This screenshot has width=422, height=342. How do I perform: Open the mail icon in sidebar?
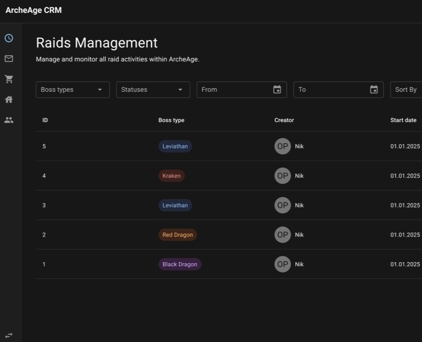point(9,59)
